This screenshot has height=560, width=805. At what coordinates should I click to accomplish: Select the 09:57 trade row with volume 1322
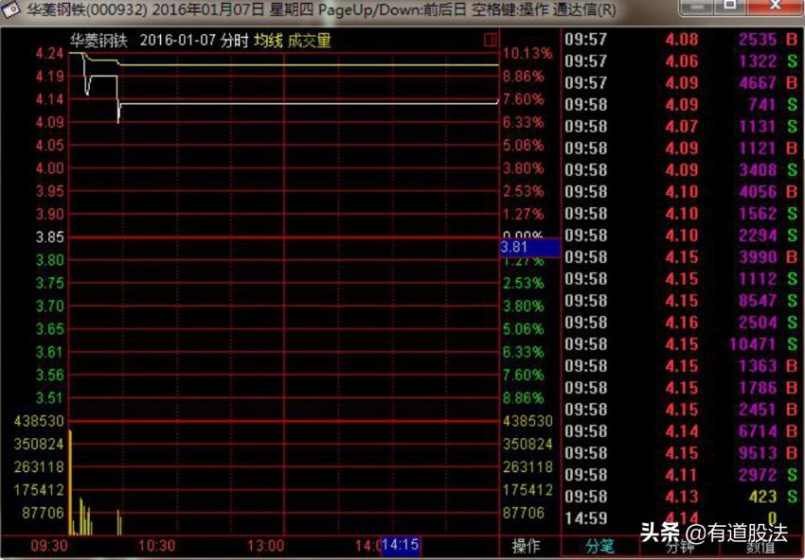[x=682, y=61]
